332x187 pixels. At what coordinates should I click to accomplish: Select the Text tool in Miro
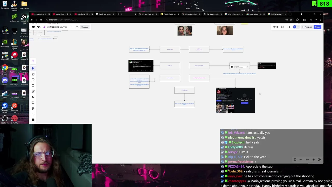tap(33, 86)
